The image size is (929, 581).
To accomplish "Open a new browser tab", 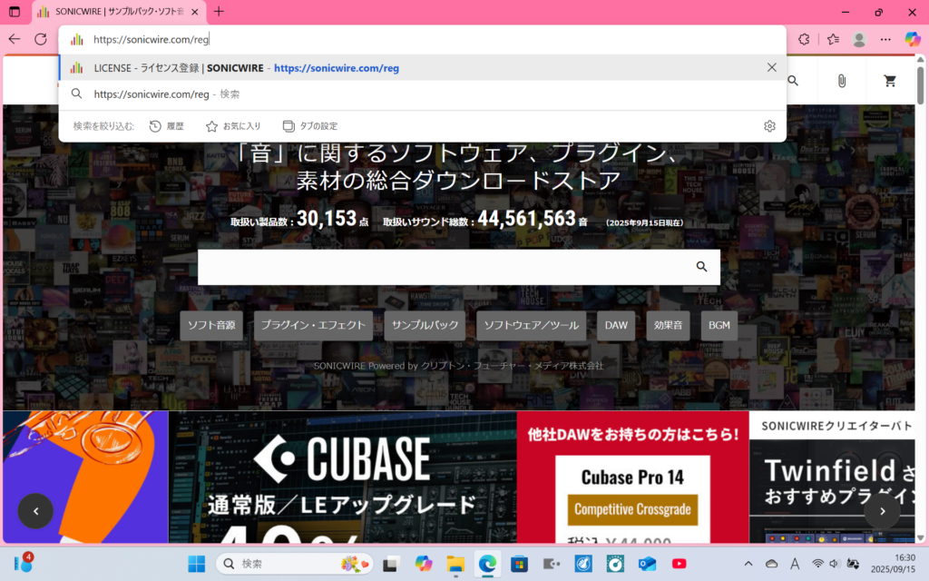I will point(219,12).
